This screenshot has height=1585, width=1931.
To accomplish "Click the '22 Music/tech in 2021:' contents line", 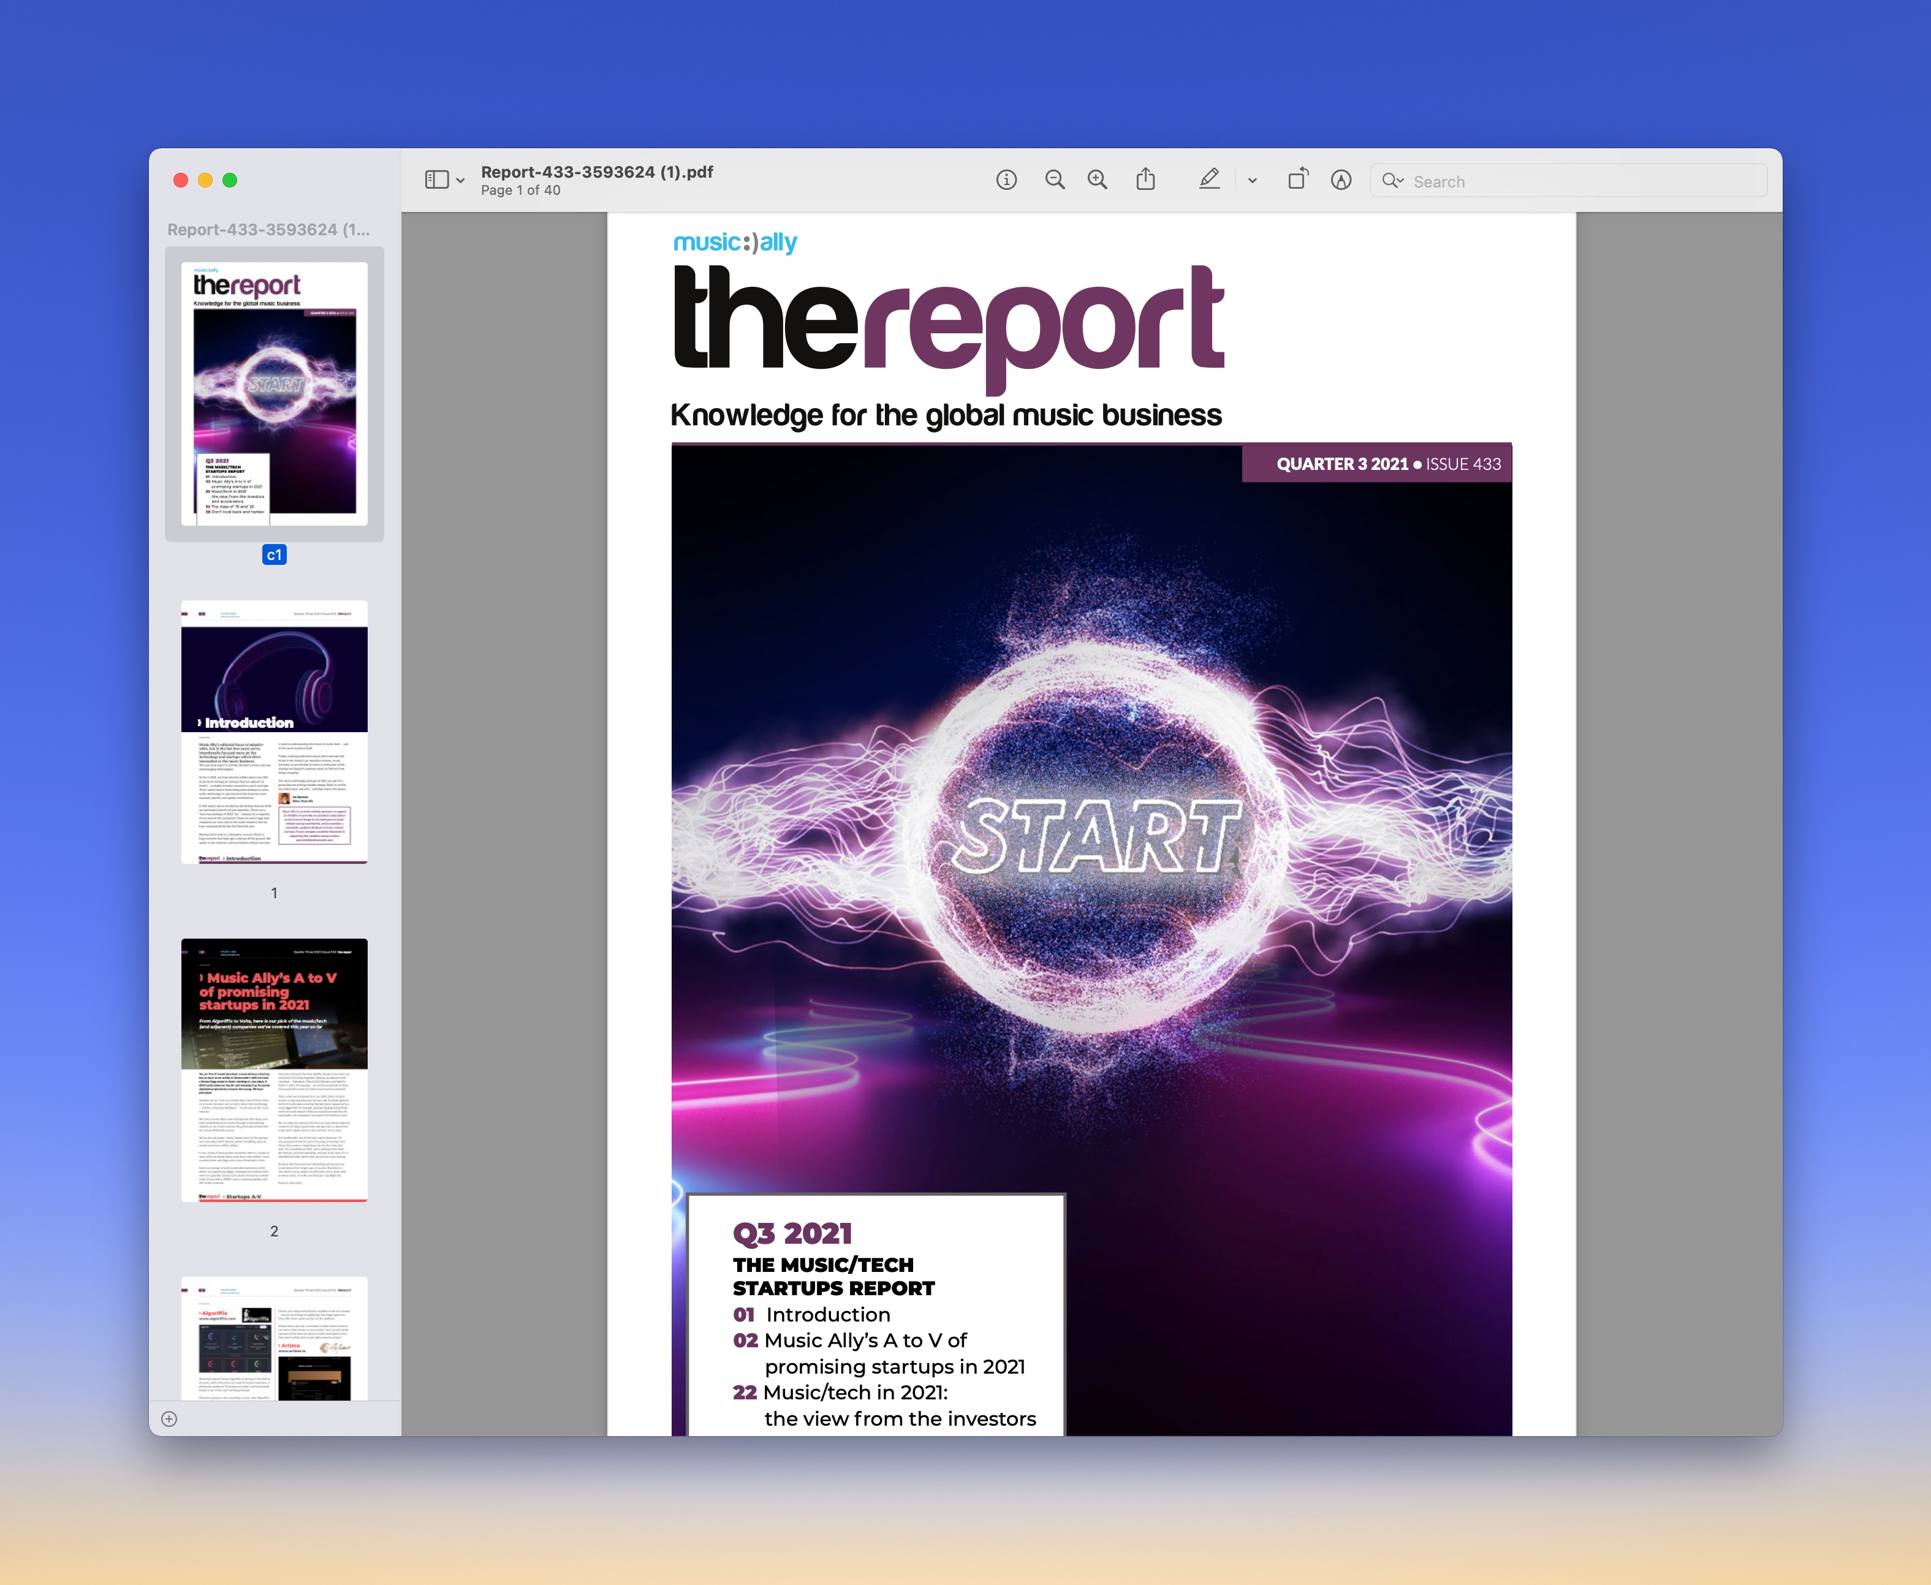I will point(840,1393).
